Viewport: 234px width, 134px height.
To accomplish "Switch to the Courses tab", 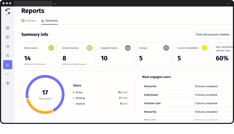I will (29, 21).
